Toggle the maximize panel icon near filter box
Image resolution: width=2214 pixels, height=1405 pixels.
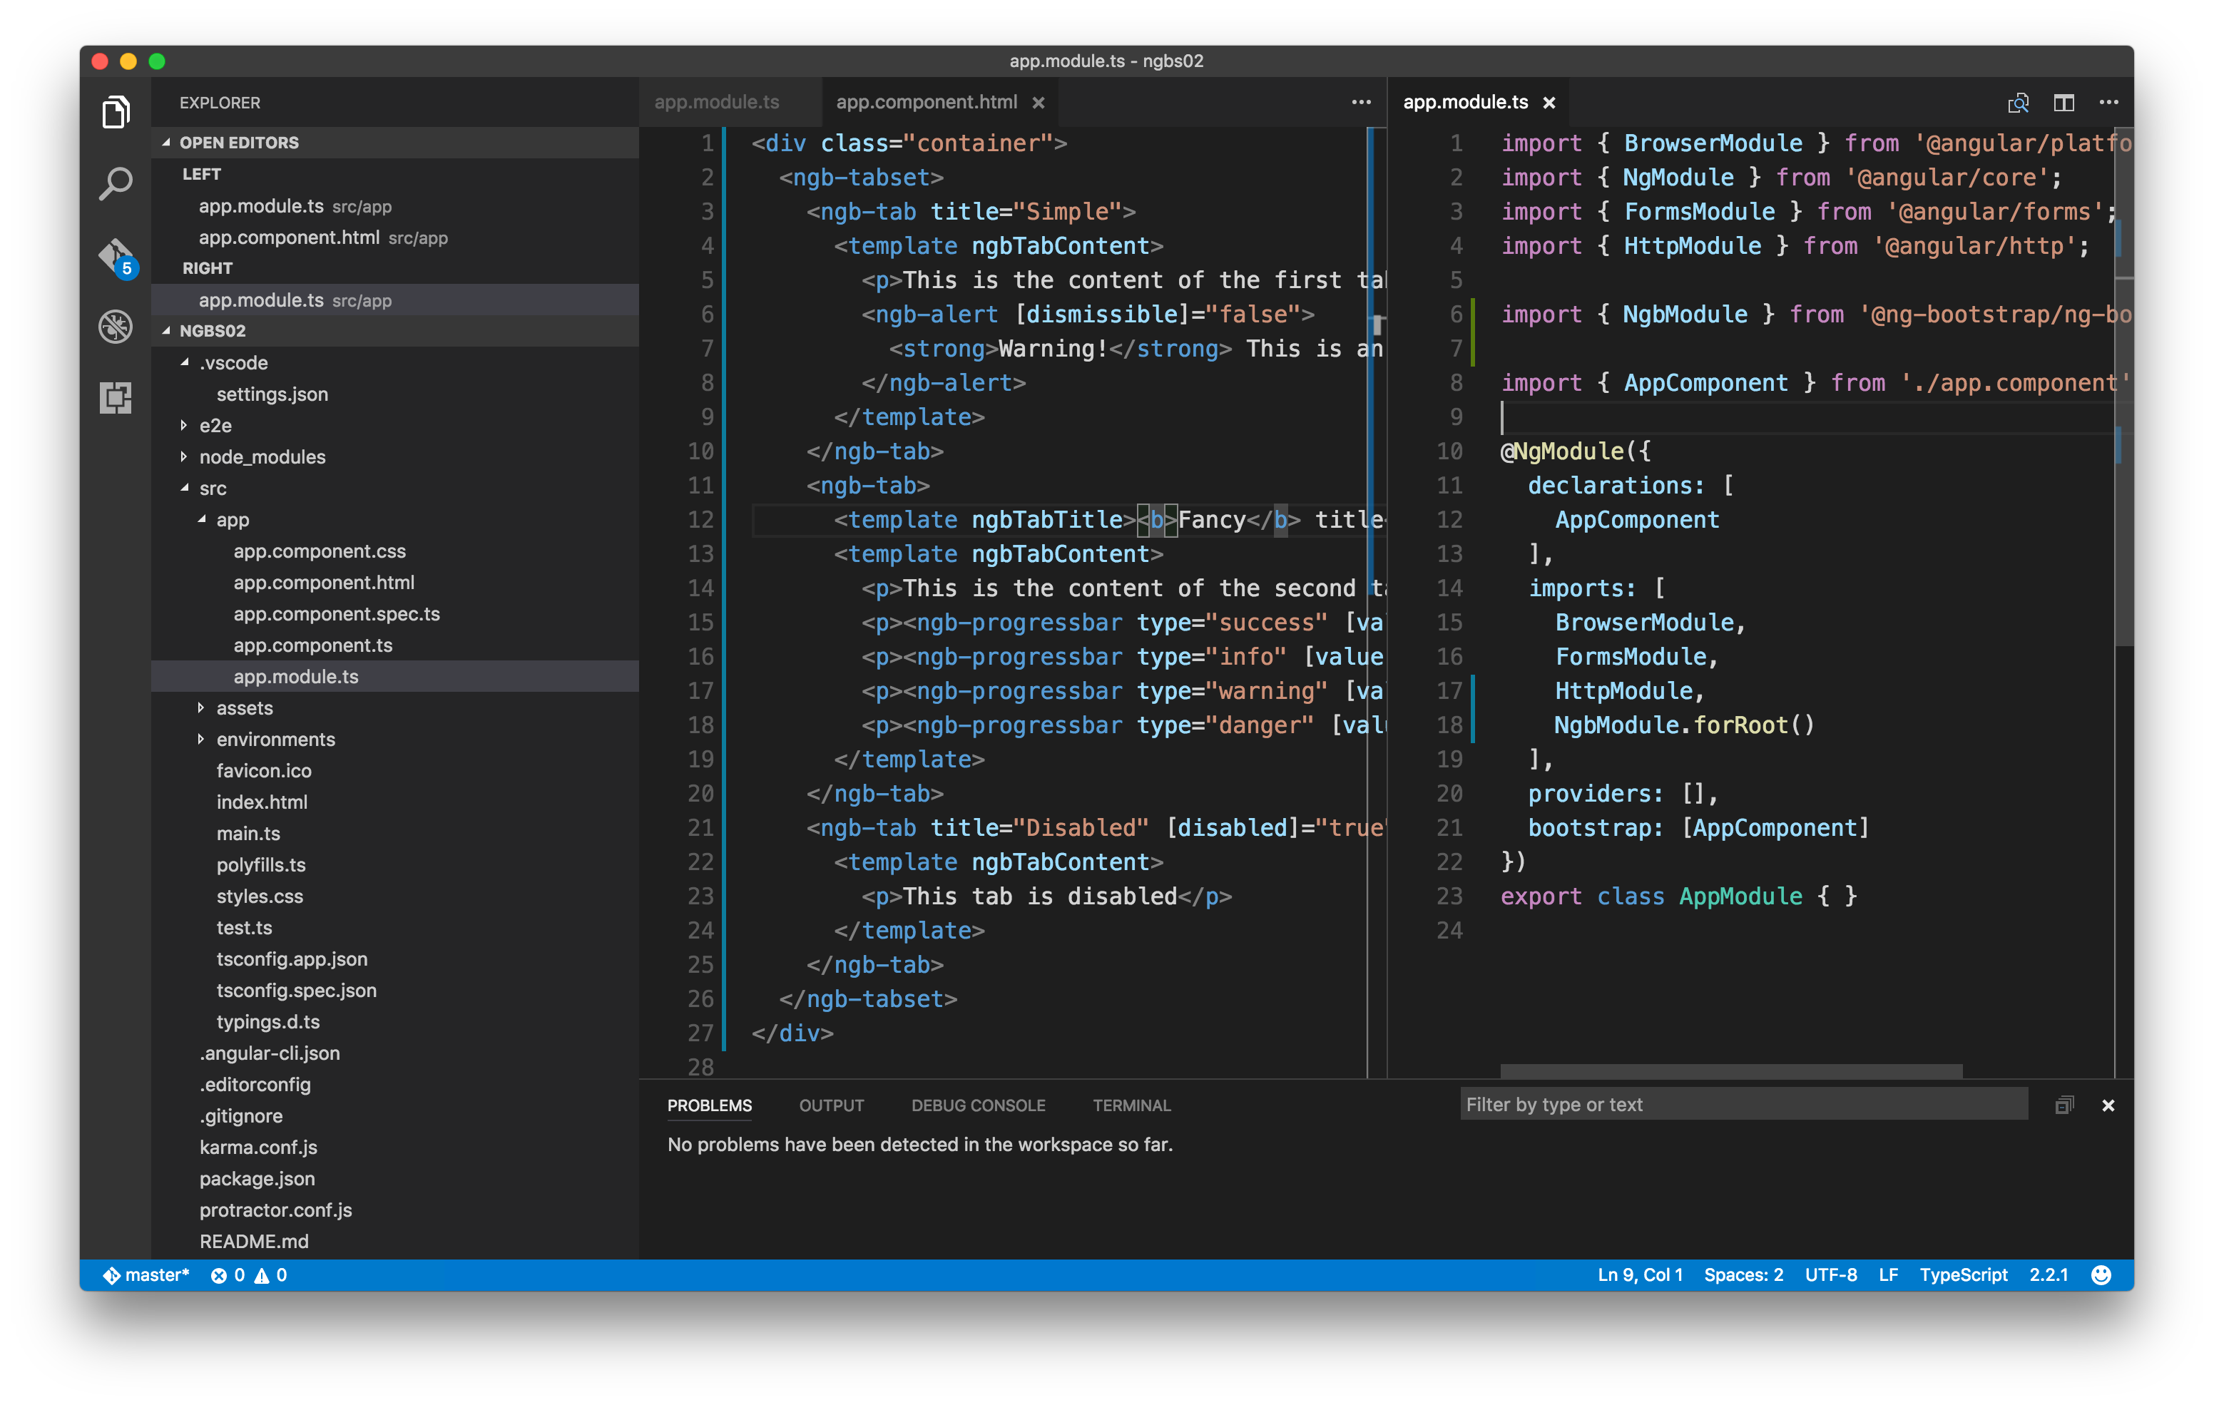click(x=2065, y=1105)
